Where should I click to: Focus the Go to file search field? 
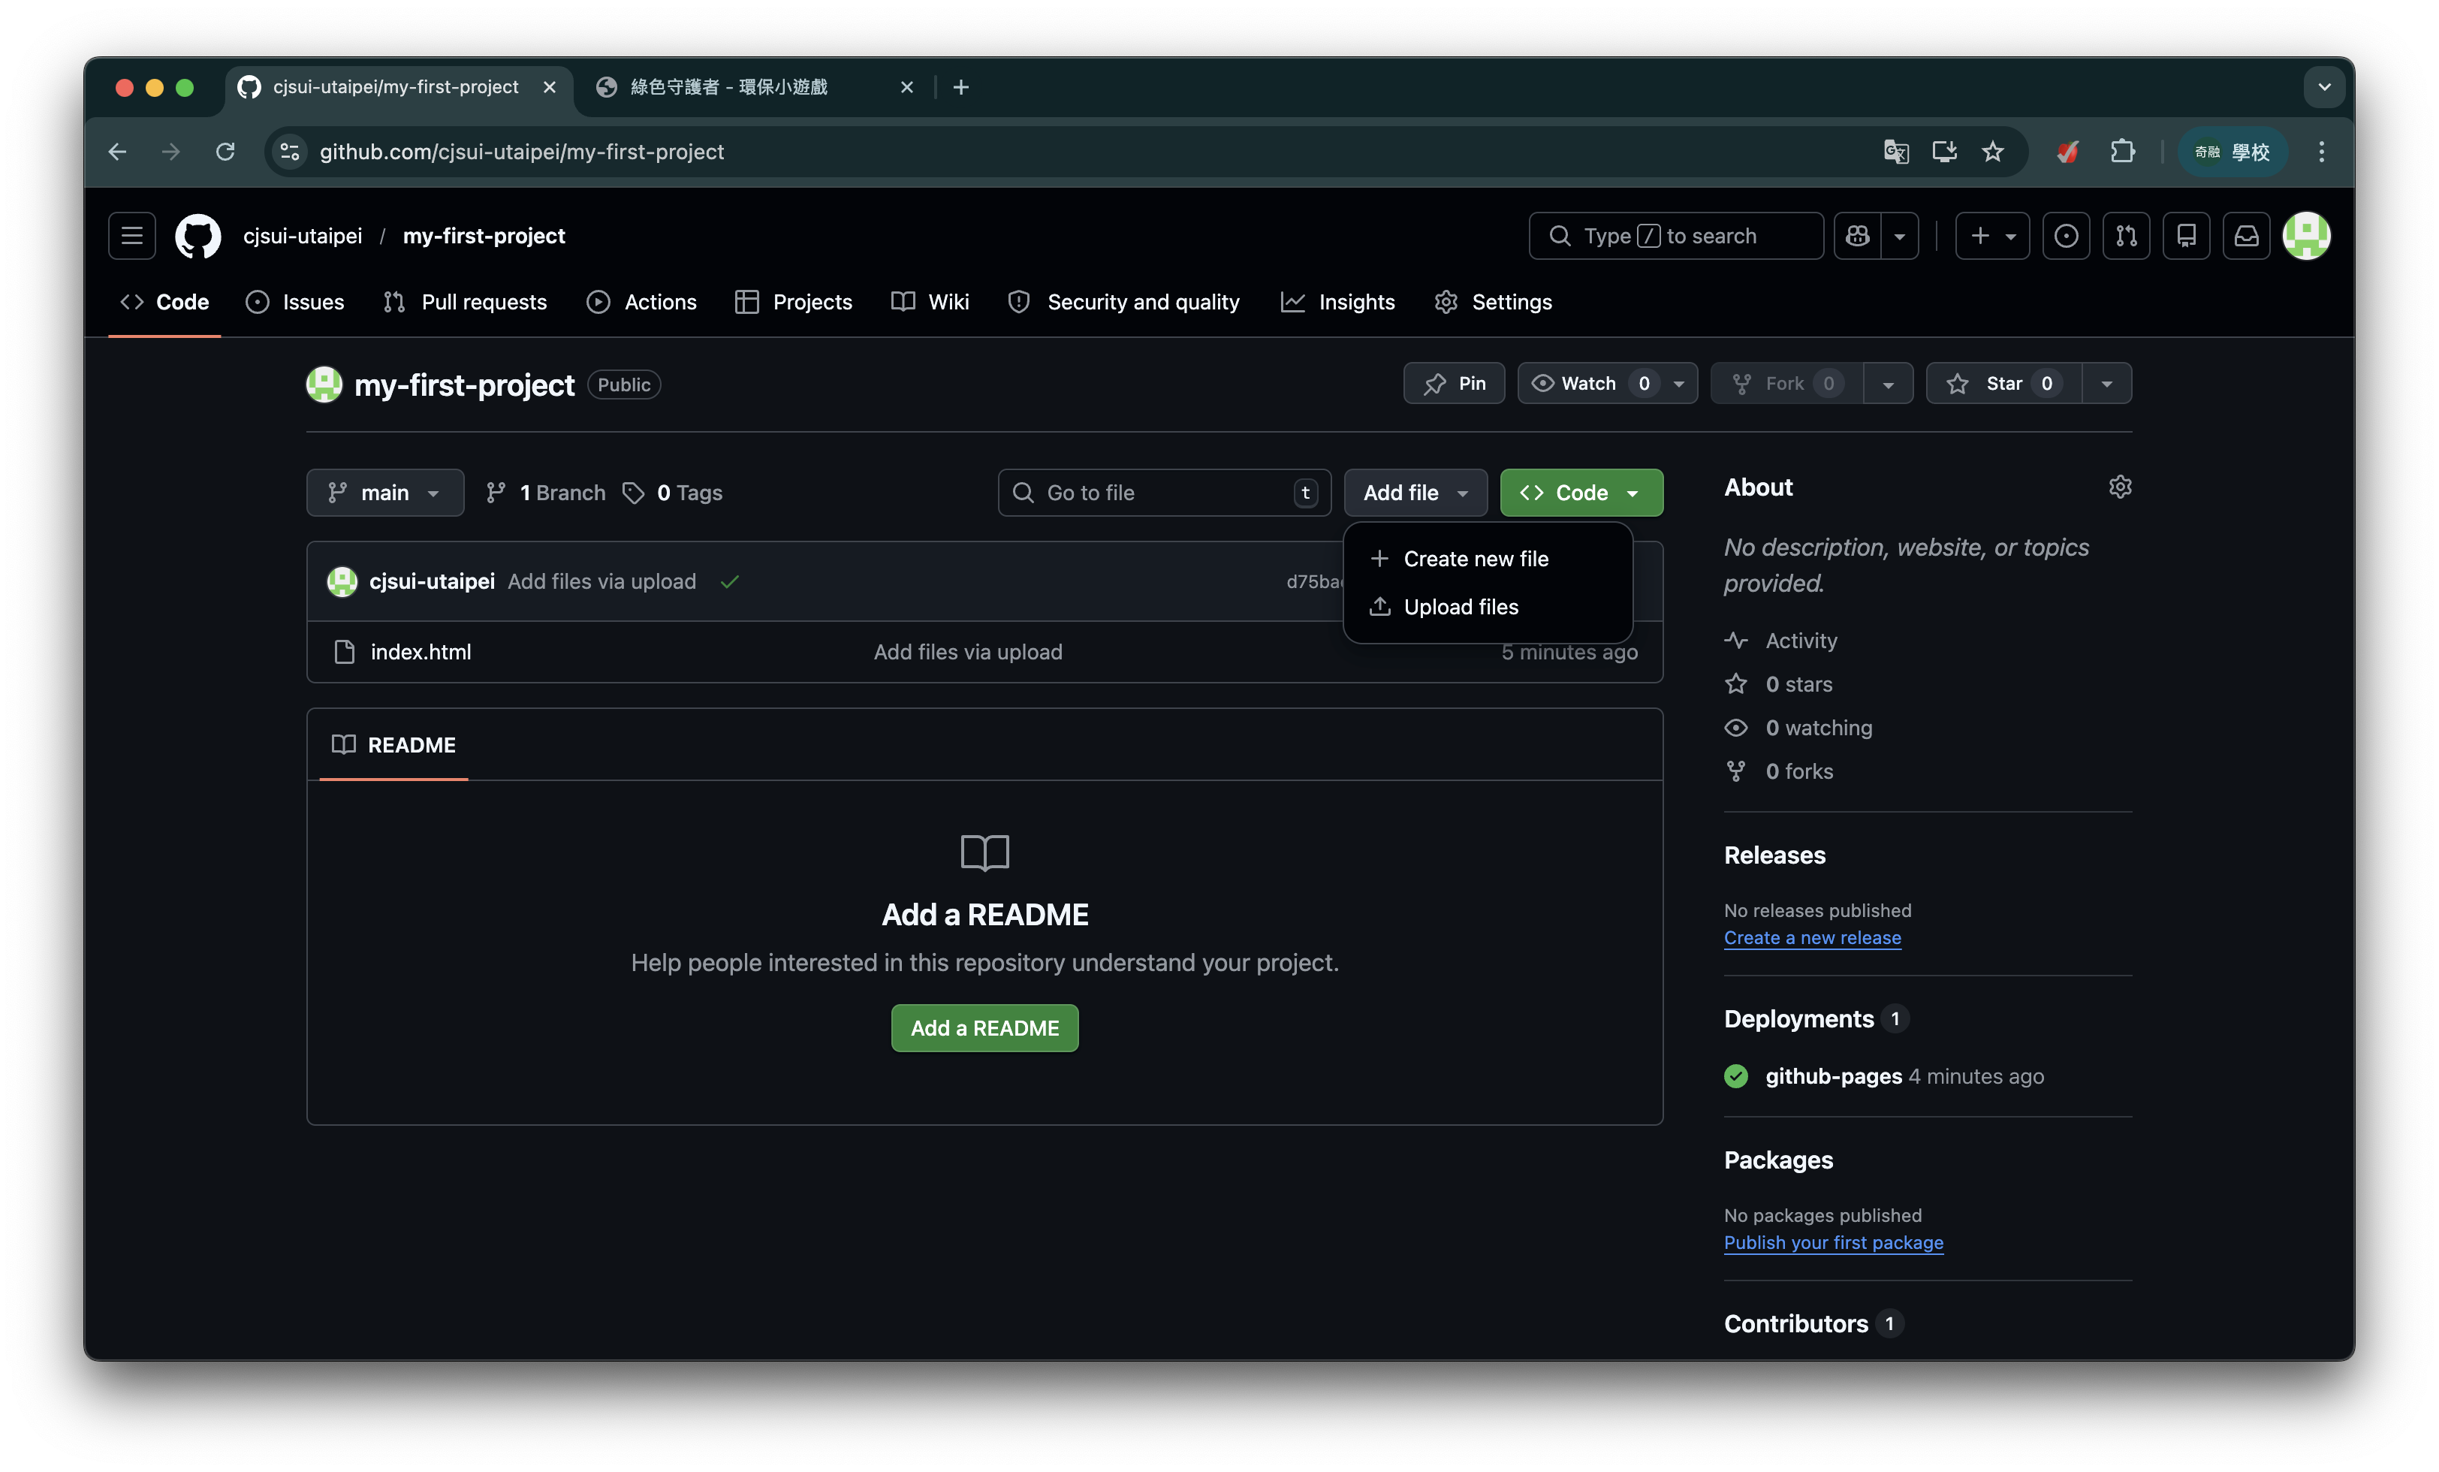[1164, 492]
